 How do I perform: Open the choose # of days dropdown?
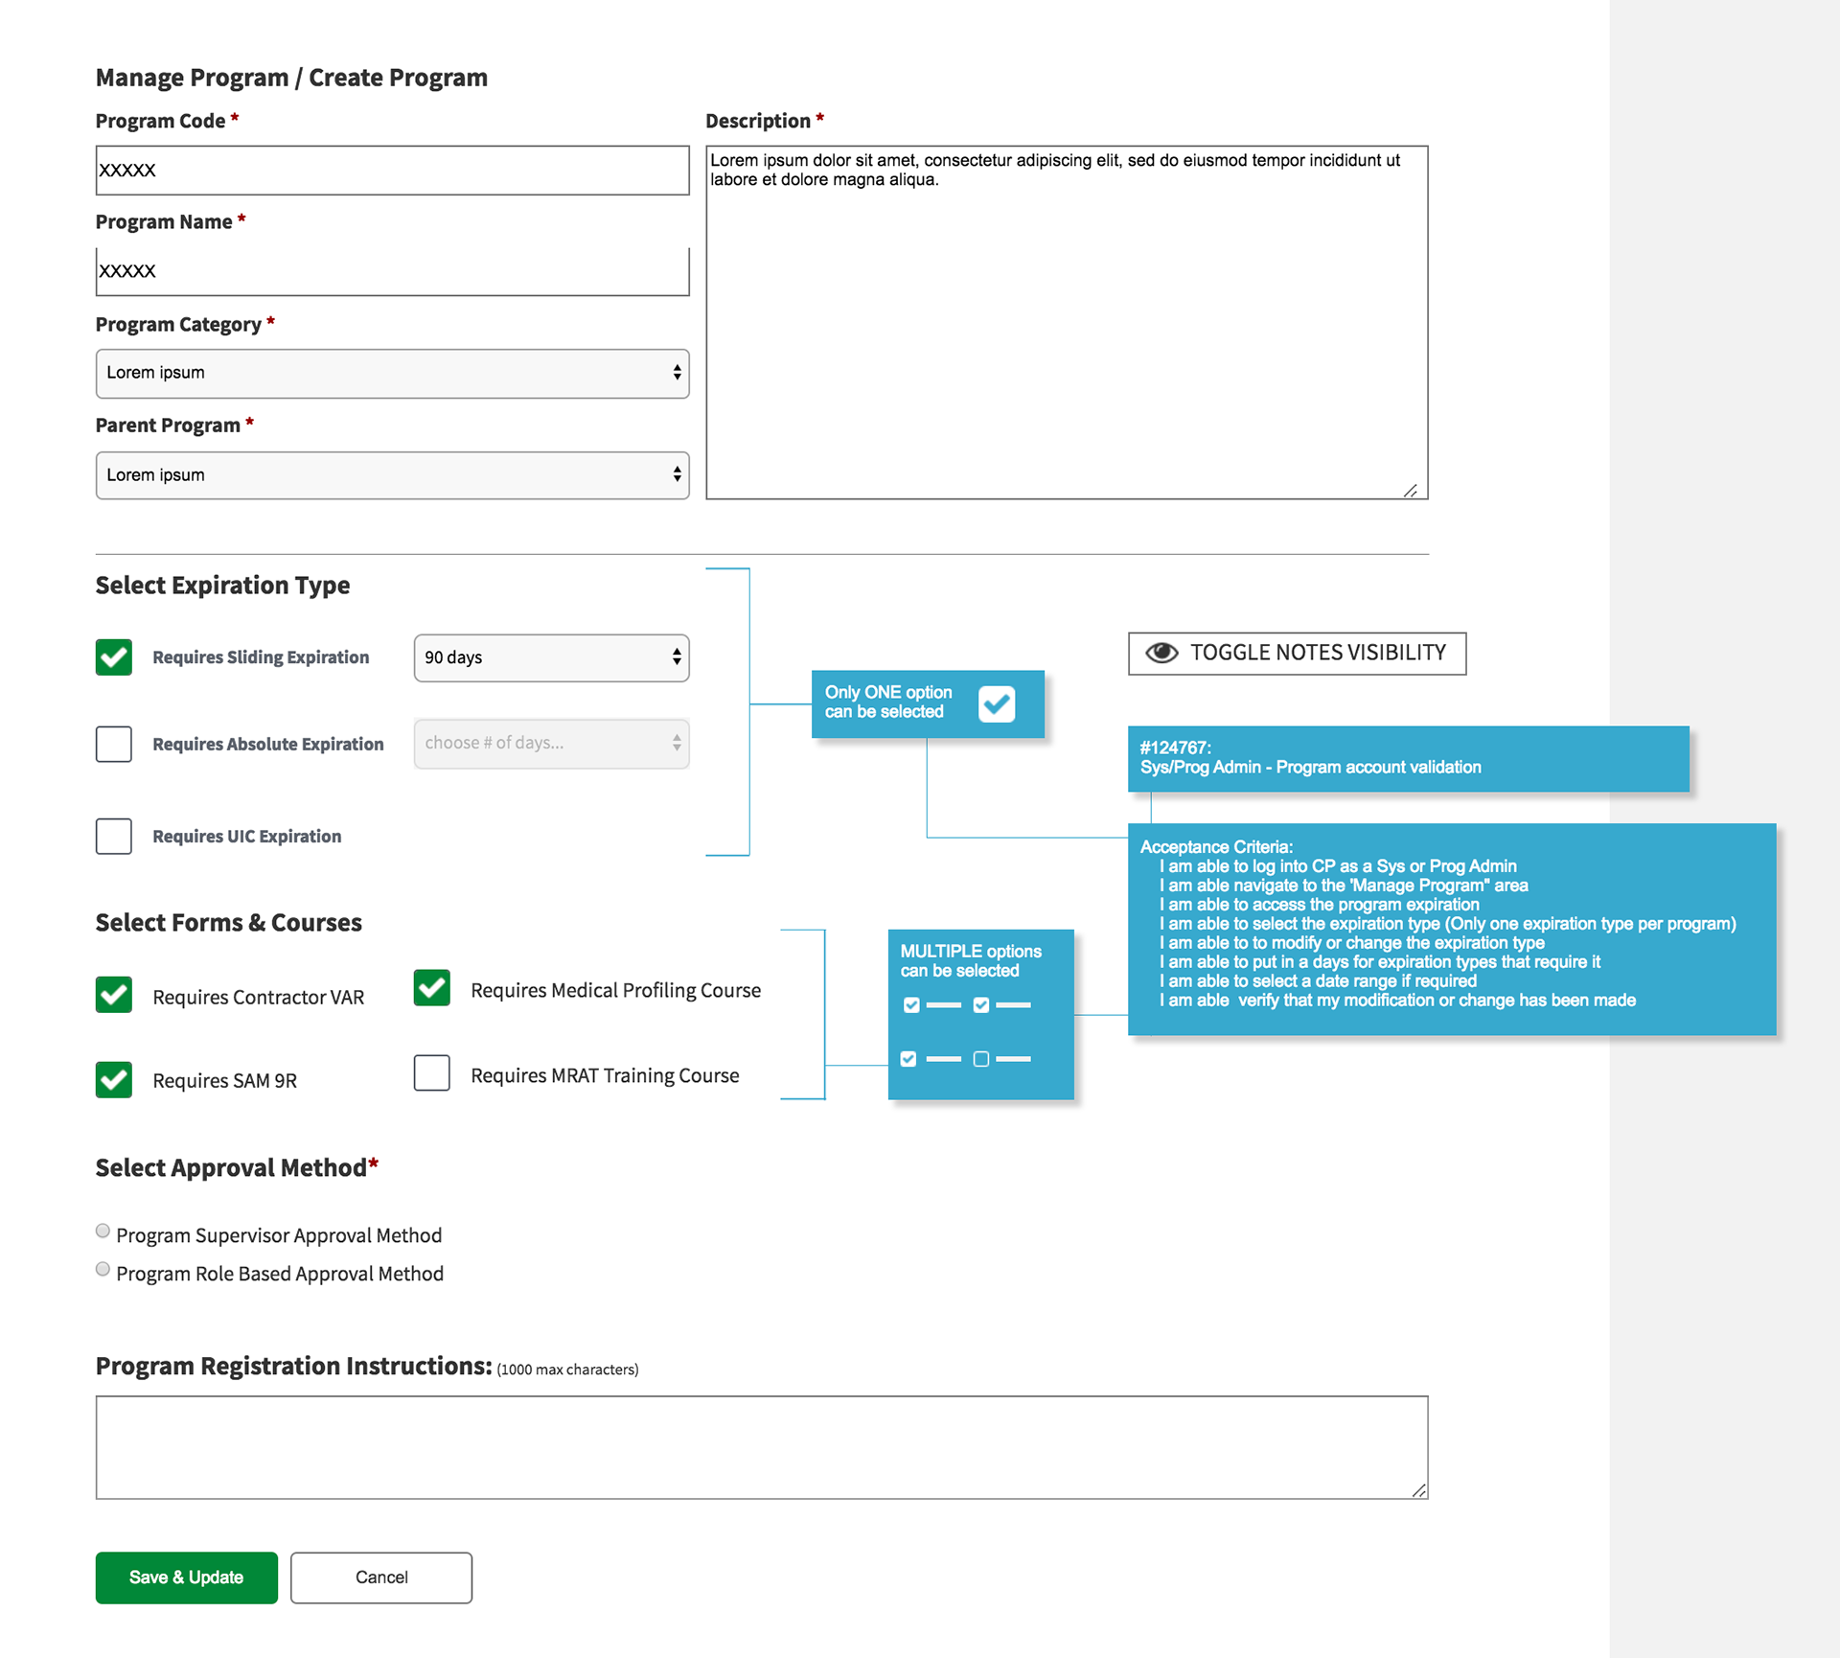(x=552, y=744)
